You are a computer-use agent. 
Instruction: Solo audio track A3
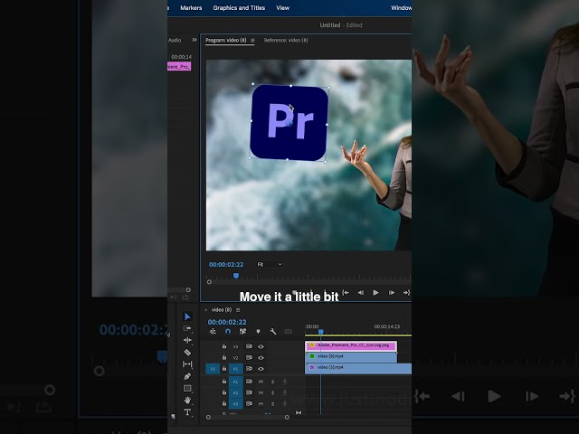pos(273,404)
